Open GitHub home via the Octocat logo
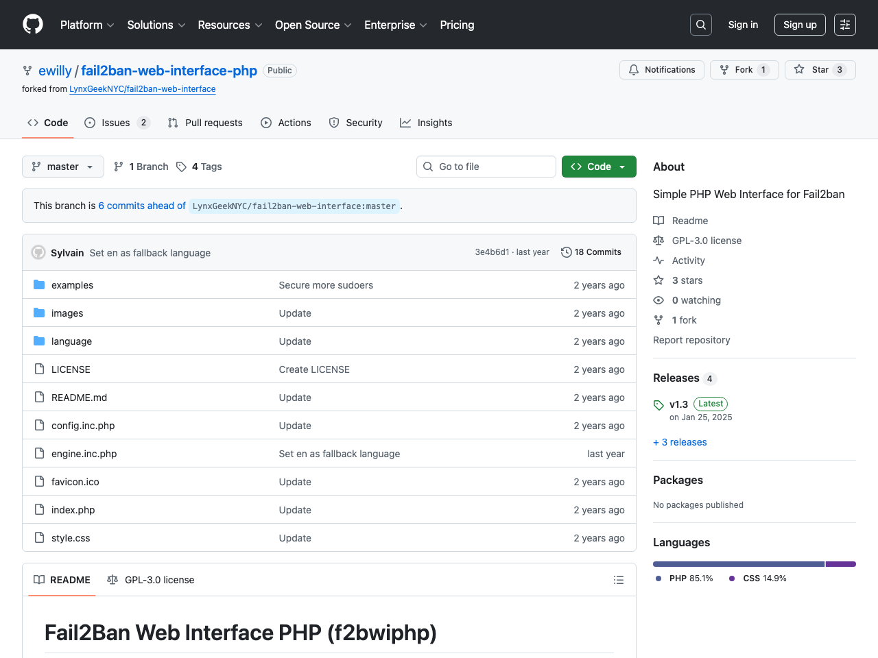The image size is (878, 658). (x=32, y=25)
